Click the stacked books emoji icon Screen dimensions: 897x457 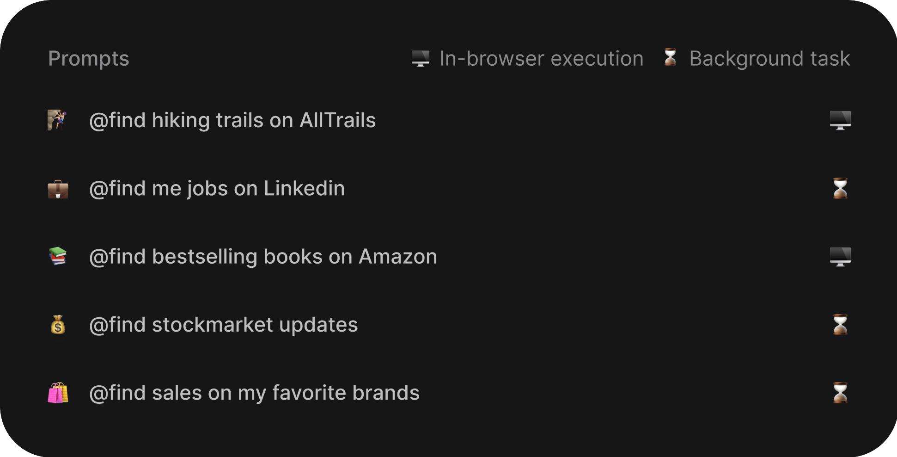tap(58, 256)
